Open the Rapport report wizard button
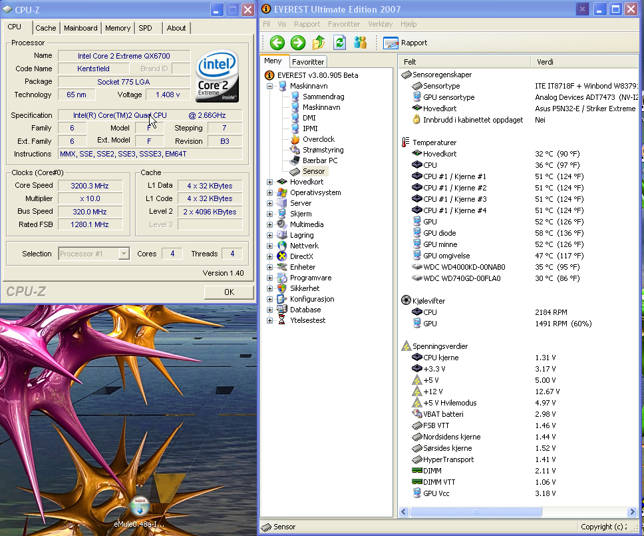This screenshot has width=644, height=536. coord(405,43)
